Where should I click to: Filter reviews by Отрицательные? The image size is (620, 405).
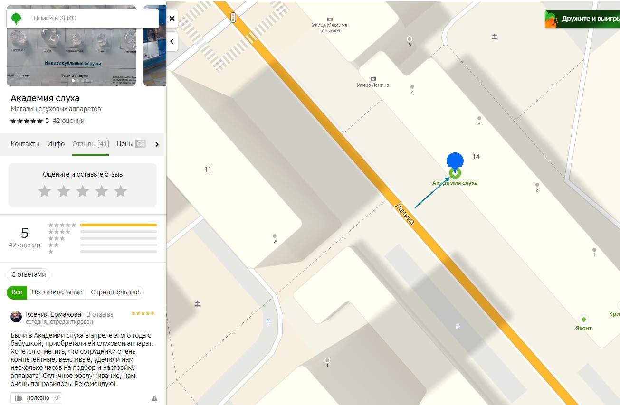(115, 292)
